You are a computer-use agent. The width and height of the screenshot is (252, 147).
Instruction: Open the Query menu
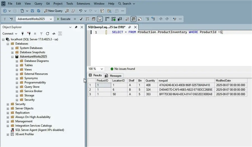tap(38, 4)
